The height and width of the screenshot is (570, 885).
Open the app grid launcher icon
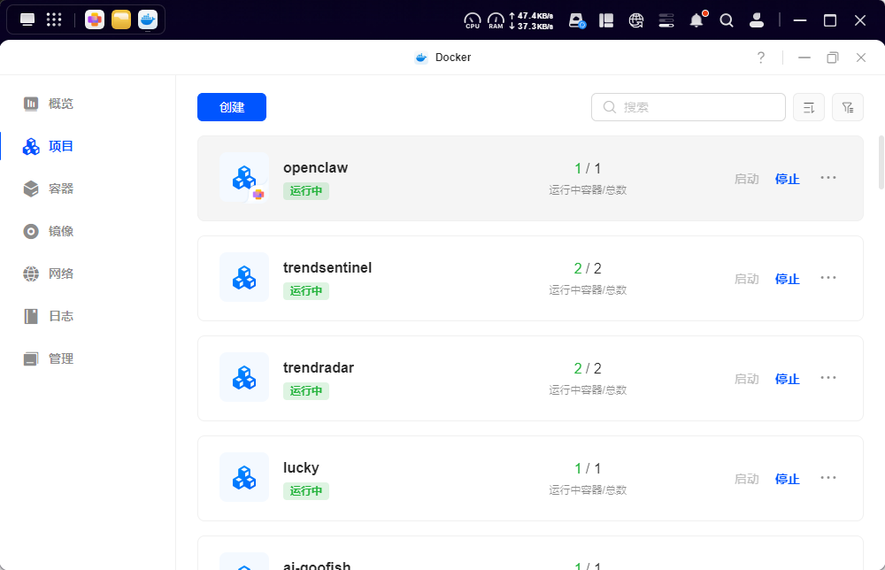pyautogui.click(x=54, y=19)
